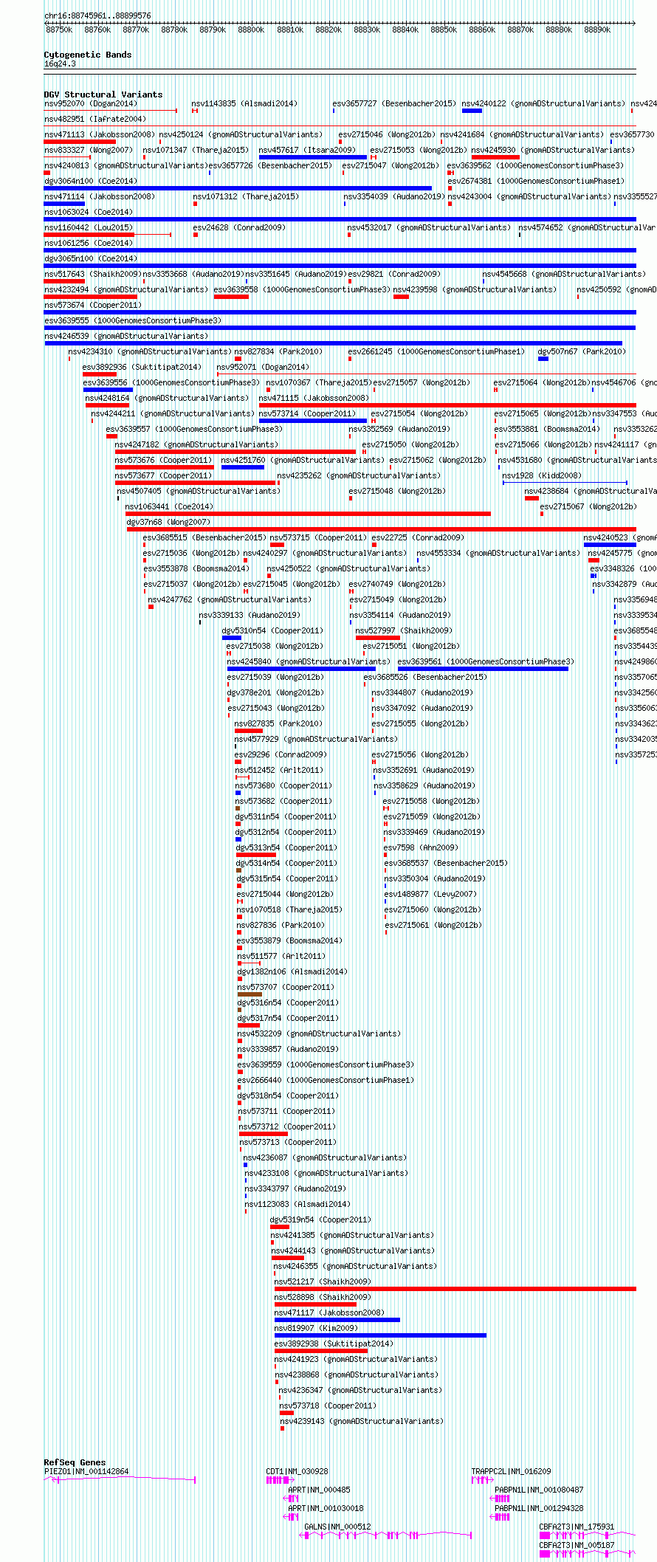This screenshot has width=657, height=1562.
Task: Select nsv1063441 (Coe2014) label
Action: coord(169,506)
